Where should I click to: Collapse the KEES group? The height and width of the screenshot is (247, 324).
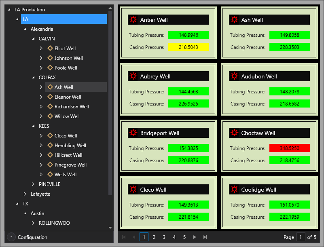(x=33, y=126)
